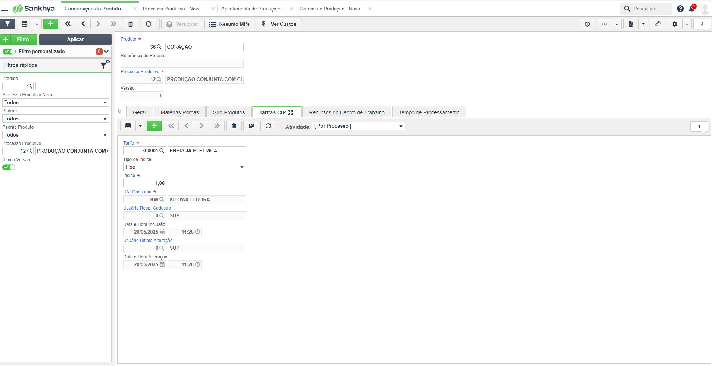The height and width of the screenshot is (366, 712).
Task: Open the main hamburger menu
Action: tap(5, 9)
